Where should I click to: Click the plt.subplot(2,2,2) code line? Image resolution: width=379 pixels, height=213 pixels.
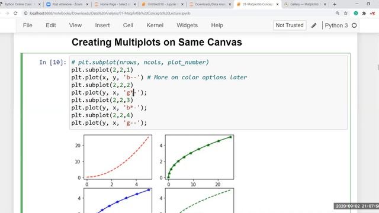click(102, 85)
